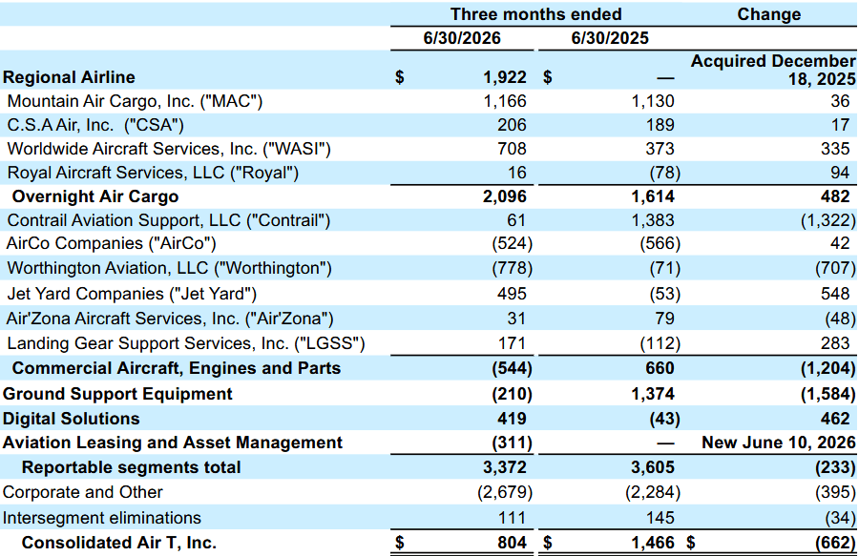Select the 'Digital Solutions' row label

[72, 419]
